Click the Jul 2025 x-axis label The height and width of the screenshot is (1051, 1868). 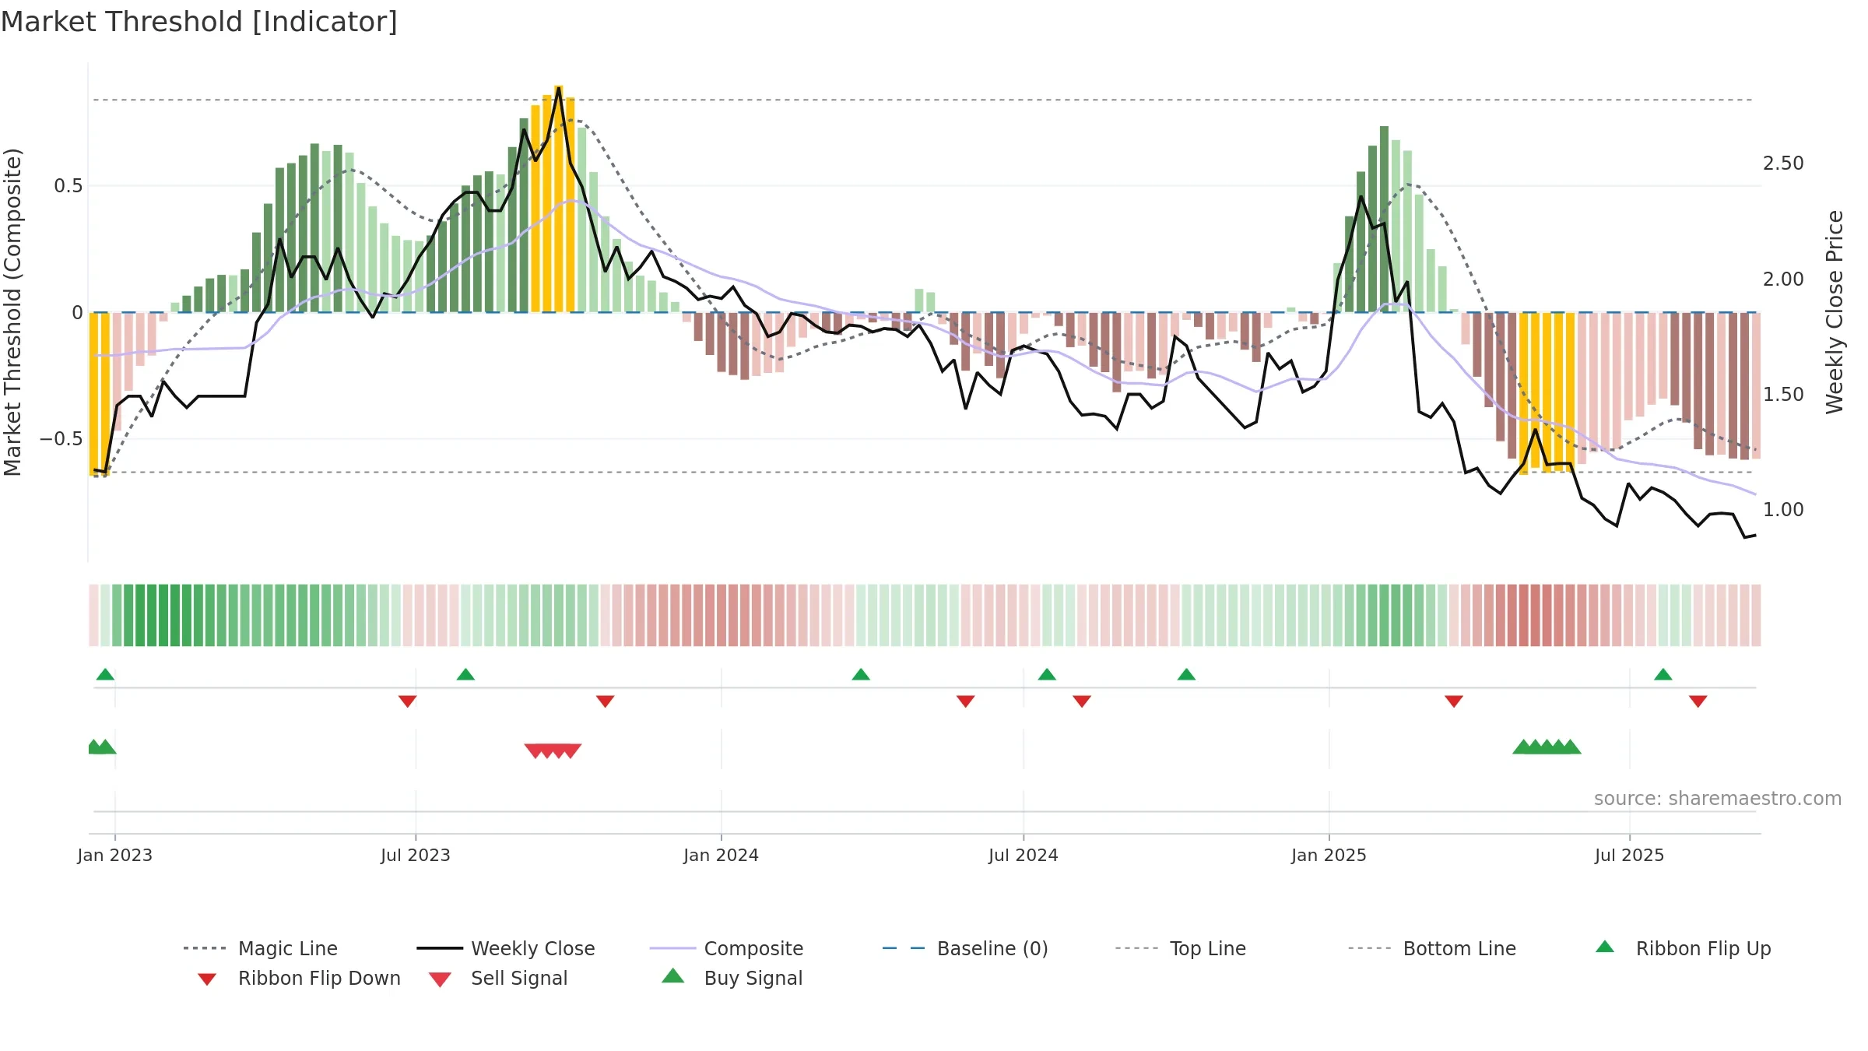(x=1629, y=855)
